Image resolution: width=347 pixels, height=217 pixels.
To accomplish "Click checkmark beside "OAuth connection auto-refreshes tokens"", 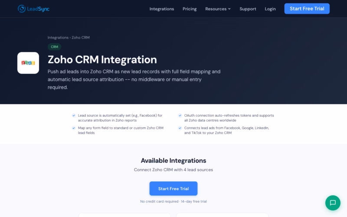I will (180, 115).
